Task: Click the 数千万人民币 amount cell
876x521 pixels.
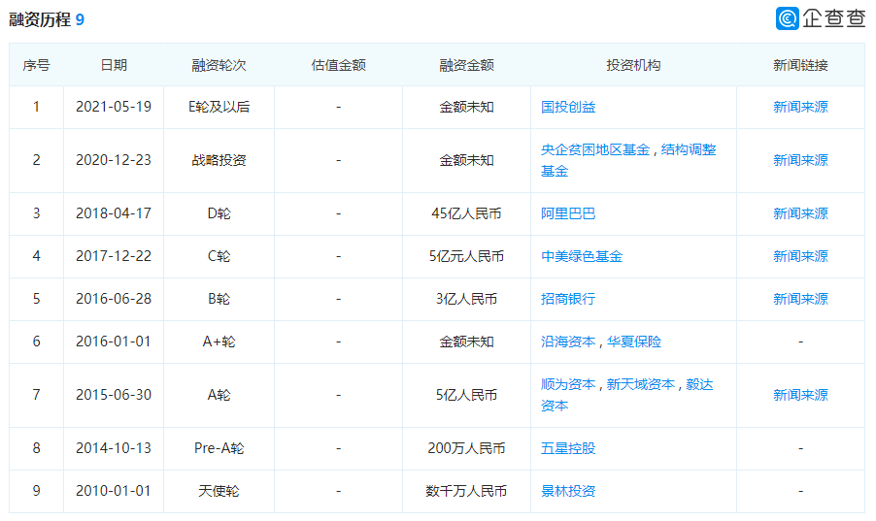Action: pos(466,491)
